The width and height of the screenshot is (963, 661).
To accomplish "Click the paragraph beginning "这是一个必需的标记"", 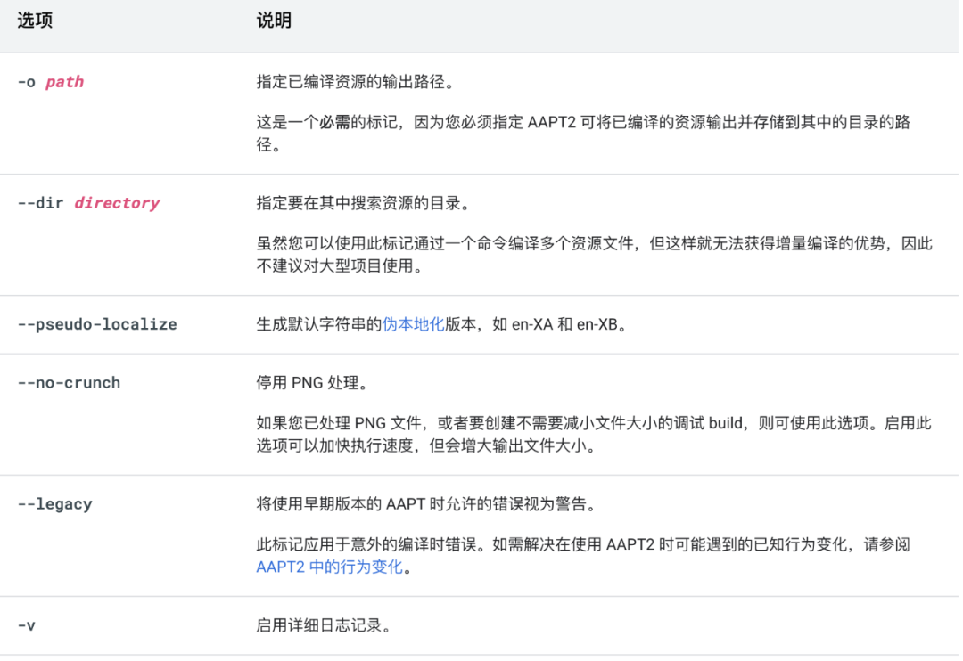I will pos(583,134).
